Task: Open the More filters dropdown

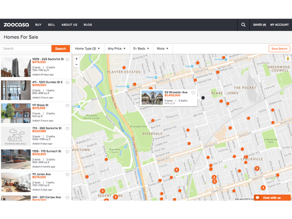Action: [162, 49]
